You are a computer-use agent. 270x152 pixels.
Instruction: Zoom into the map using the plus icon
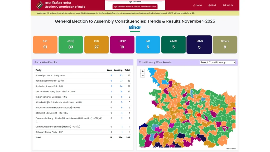(x=142, y=71)
